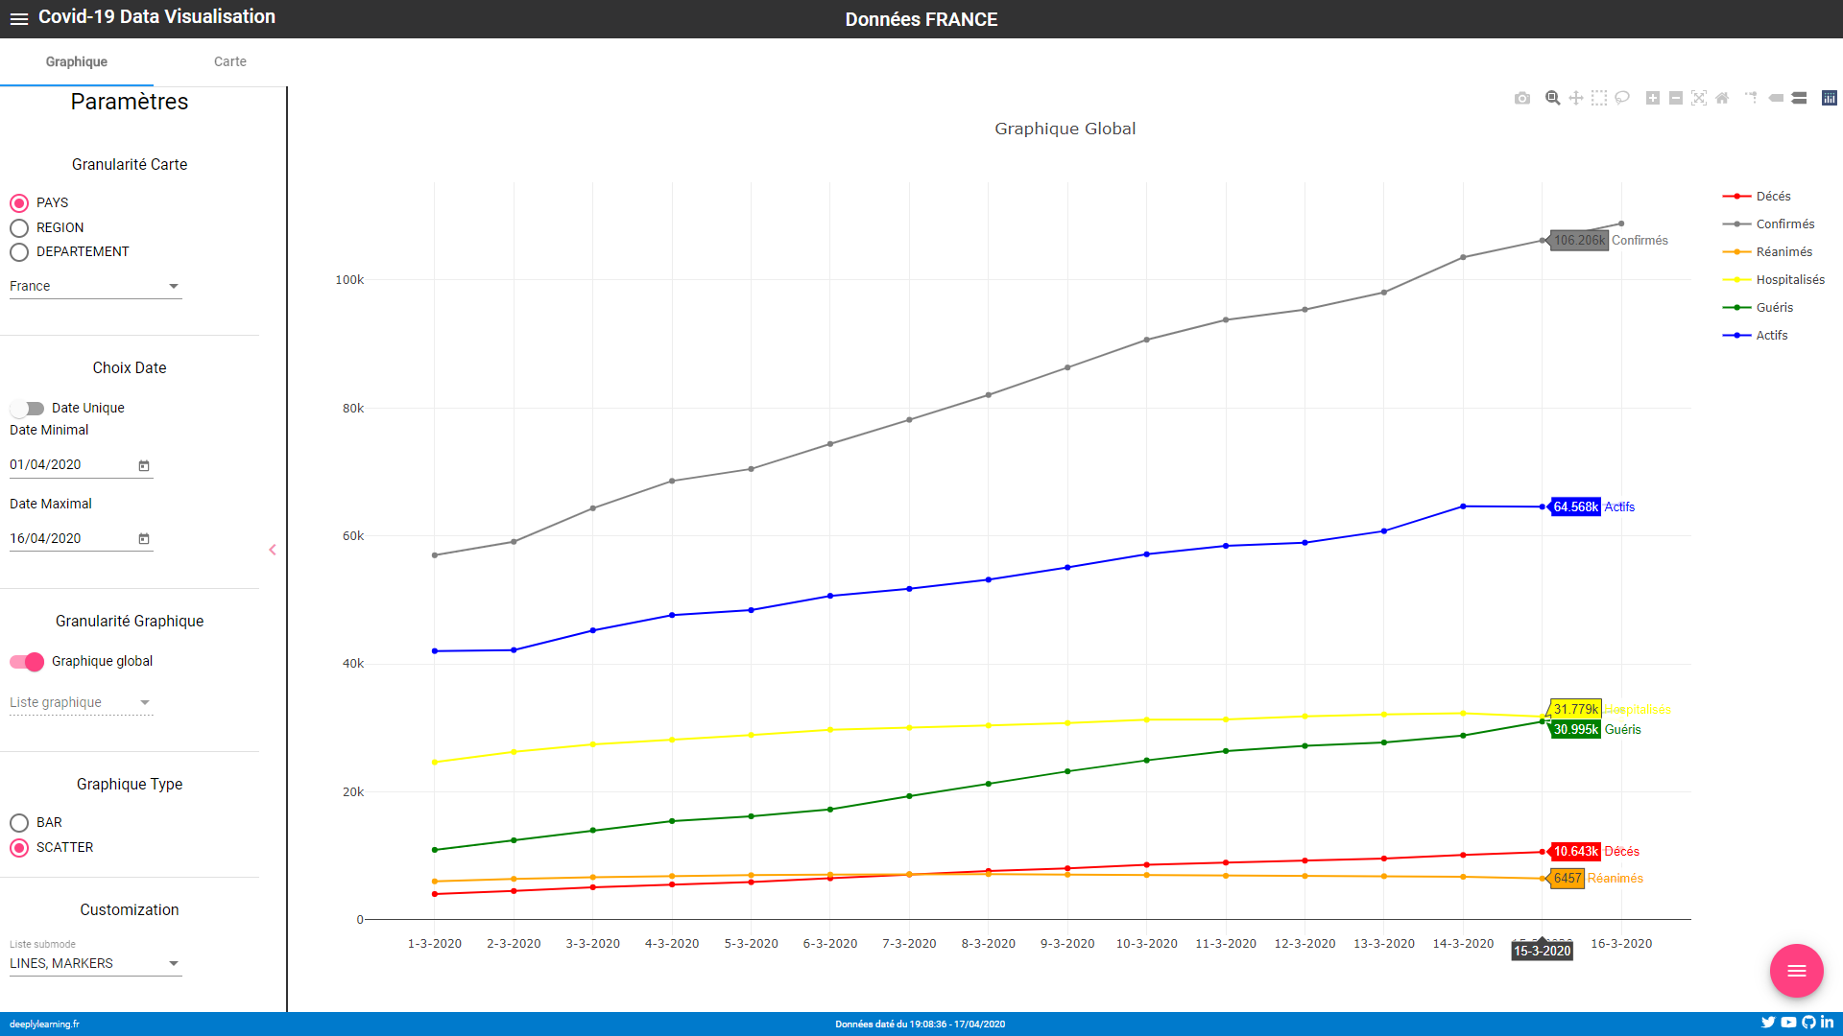Select the REGION radio button
Image resolution: width=1843 pixels, height=1036 pixels.
pyautogui.click(x=19, y=228)
